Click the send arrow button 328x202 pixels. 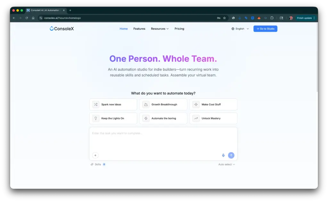click(231, 155)
